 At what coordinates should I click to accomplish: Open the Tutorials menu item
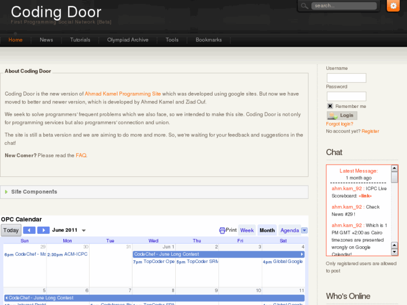pos(80,40)
